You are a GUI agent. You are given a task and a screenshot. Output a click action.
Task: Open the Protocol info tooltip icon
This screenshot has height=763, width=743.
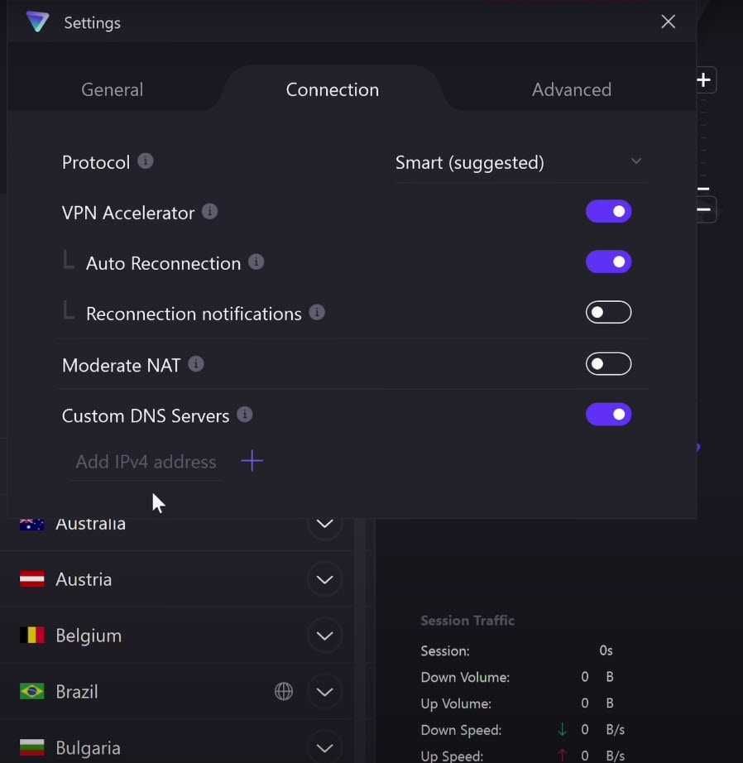click(x=146, y=161)
